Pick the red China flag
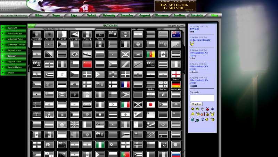This screenshot has height=157, width=278. pos(87,64)
